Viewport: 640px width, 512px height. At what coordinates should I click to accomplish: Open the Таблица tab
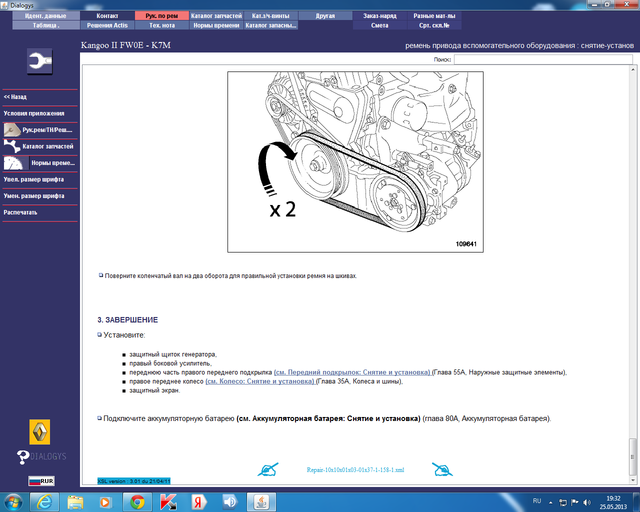(46, 25)
